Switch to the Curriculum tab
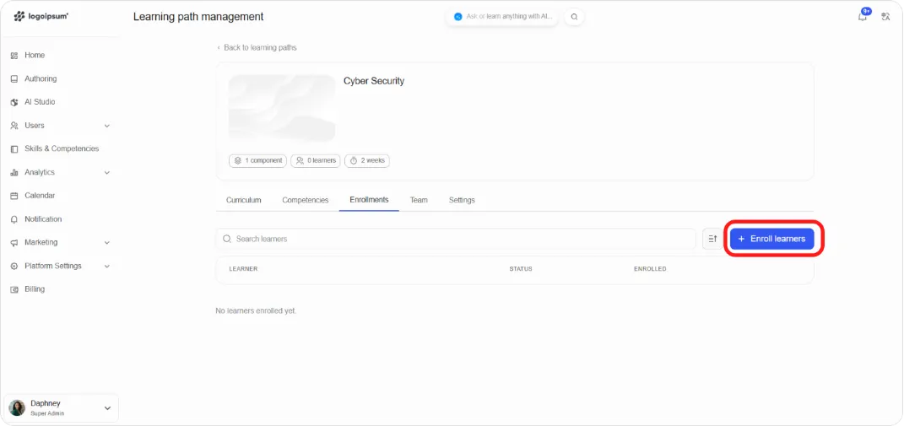The height and width of the screenshot is (426, 904). tap(243, 200)
